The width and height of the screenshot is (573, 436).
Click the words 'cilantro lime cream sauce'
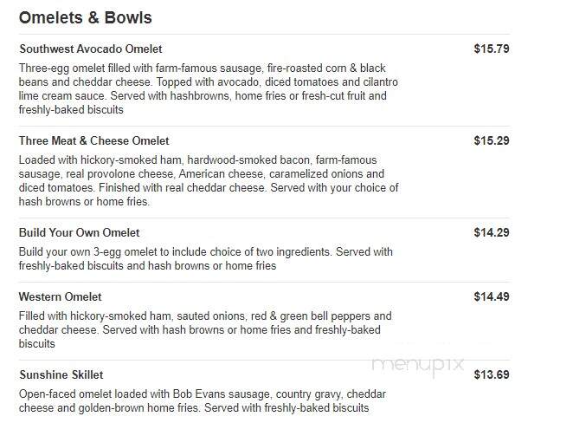pos(209,89)
